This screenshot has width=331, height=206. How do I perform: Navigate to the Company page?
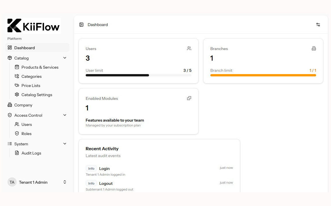point(23,105)
